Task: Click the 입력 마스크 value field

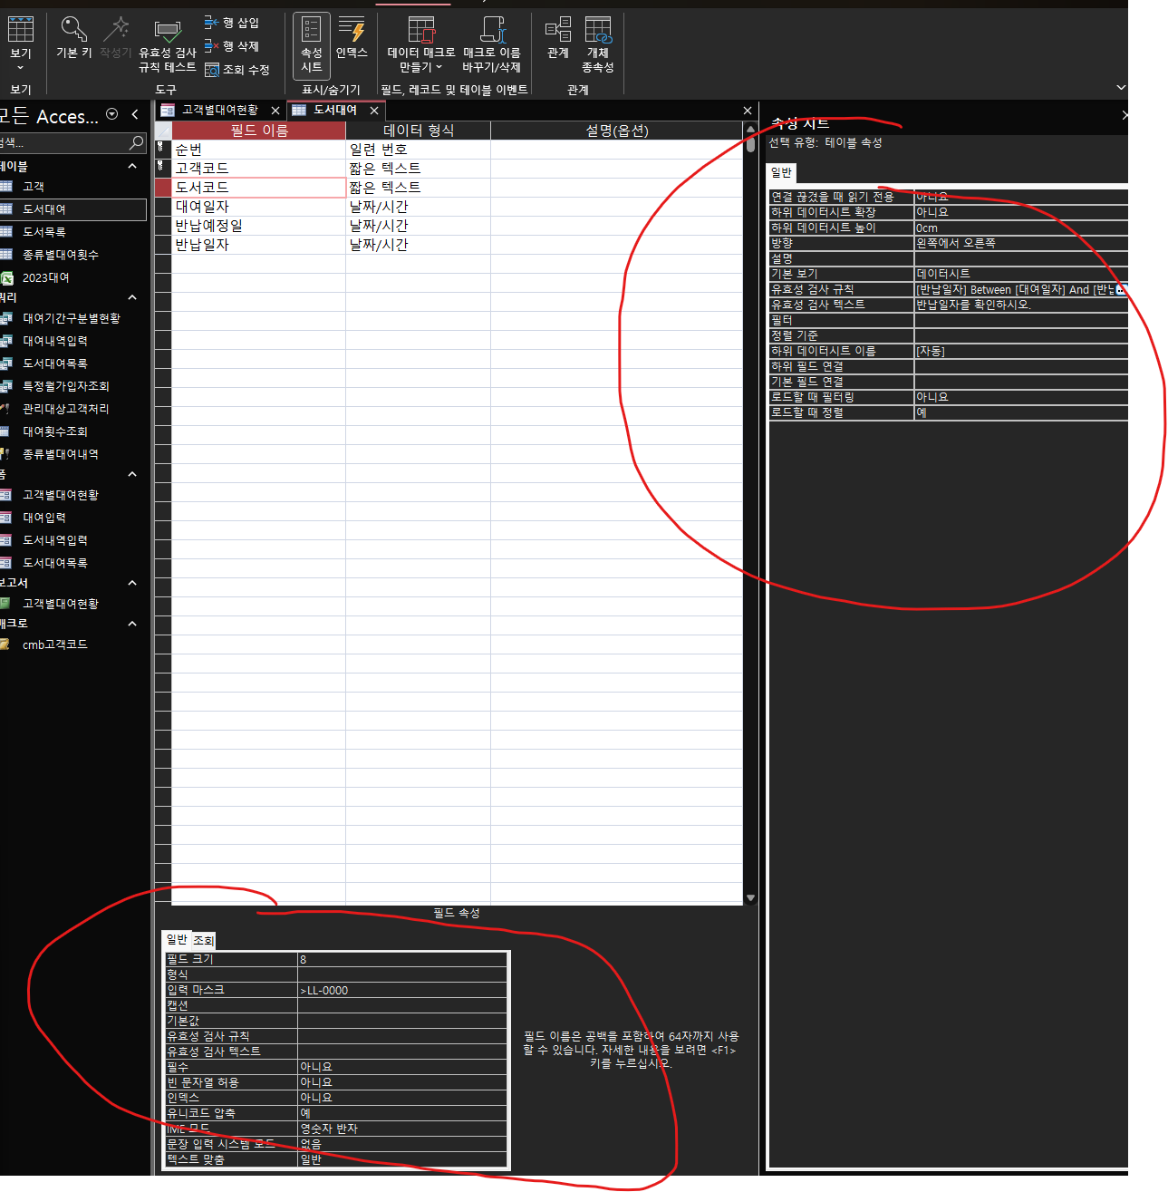Action: (x=401, y=990)
